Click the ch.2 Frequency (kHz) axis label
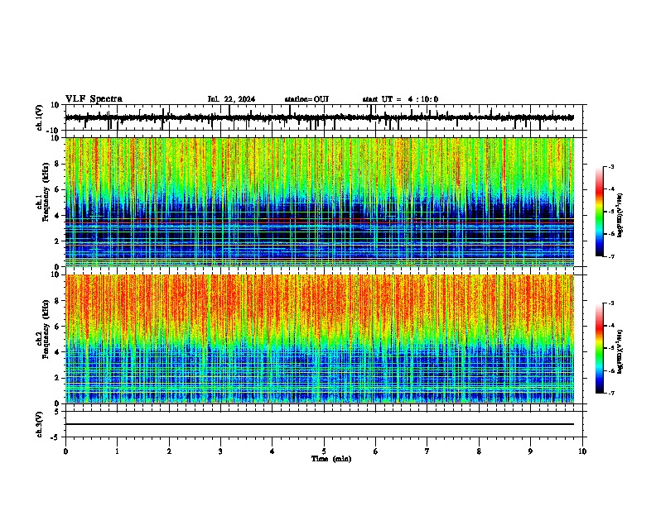 tap(43, 328)
